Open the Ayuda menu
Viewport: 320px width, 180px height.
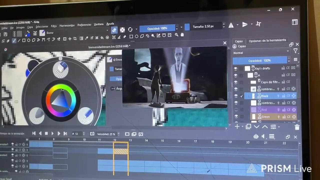click(x=110, y=24)
